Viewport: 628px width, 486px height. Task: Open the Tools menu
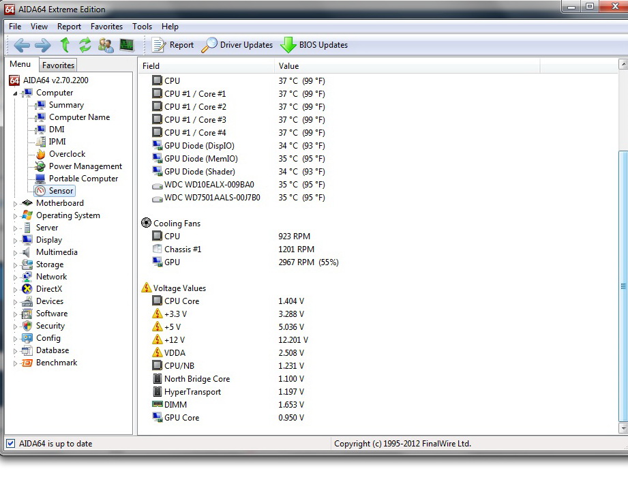tap(143, 27)
